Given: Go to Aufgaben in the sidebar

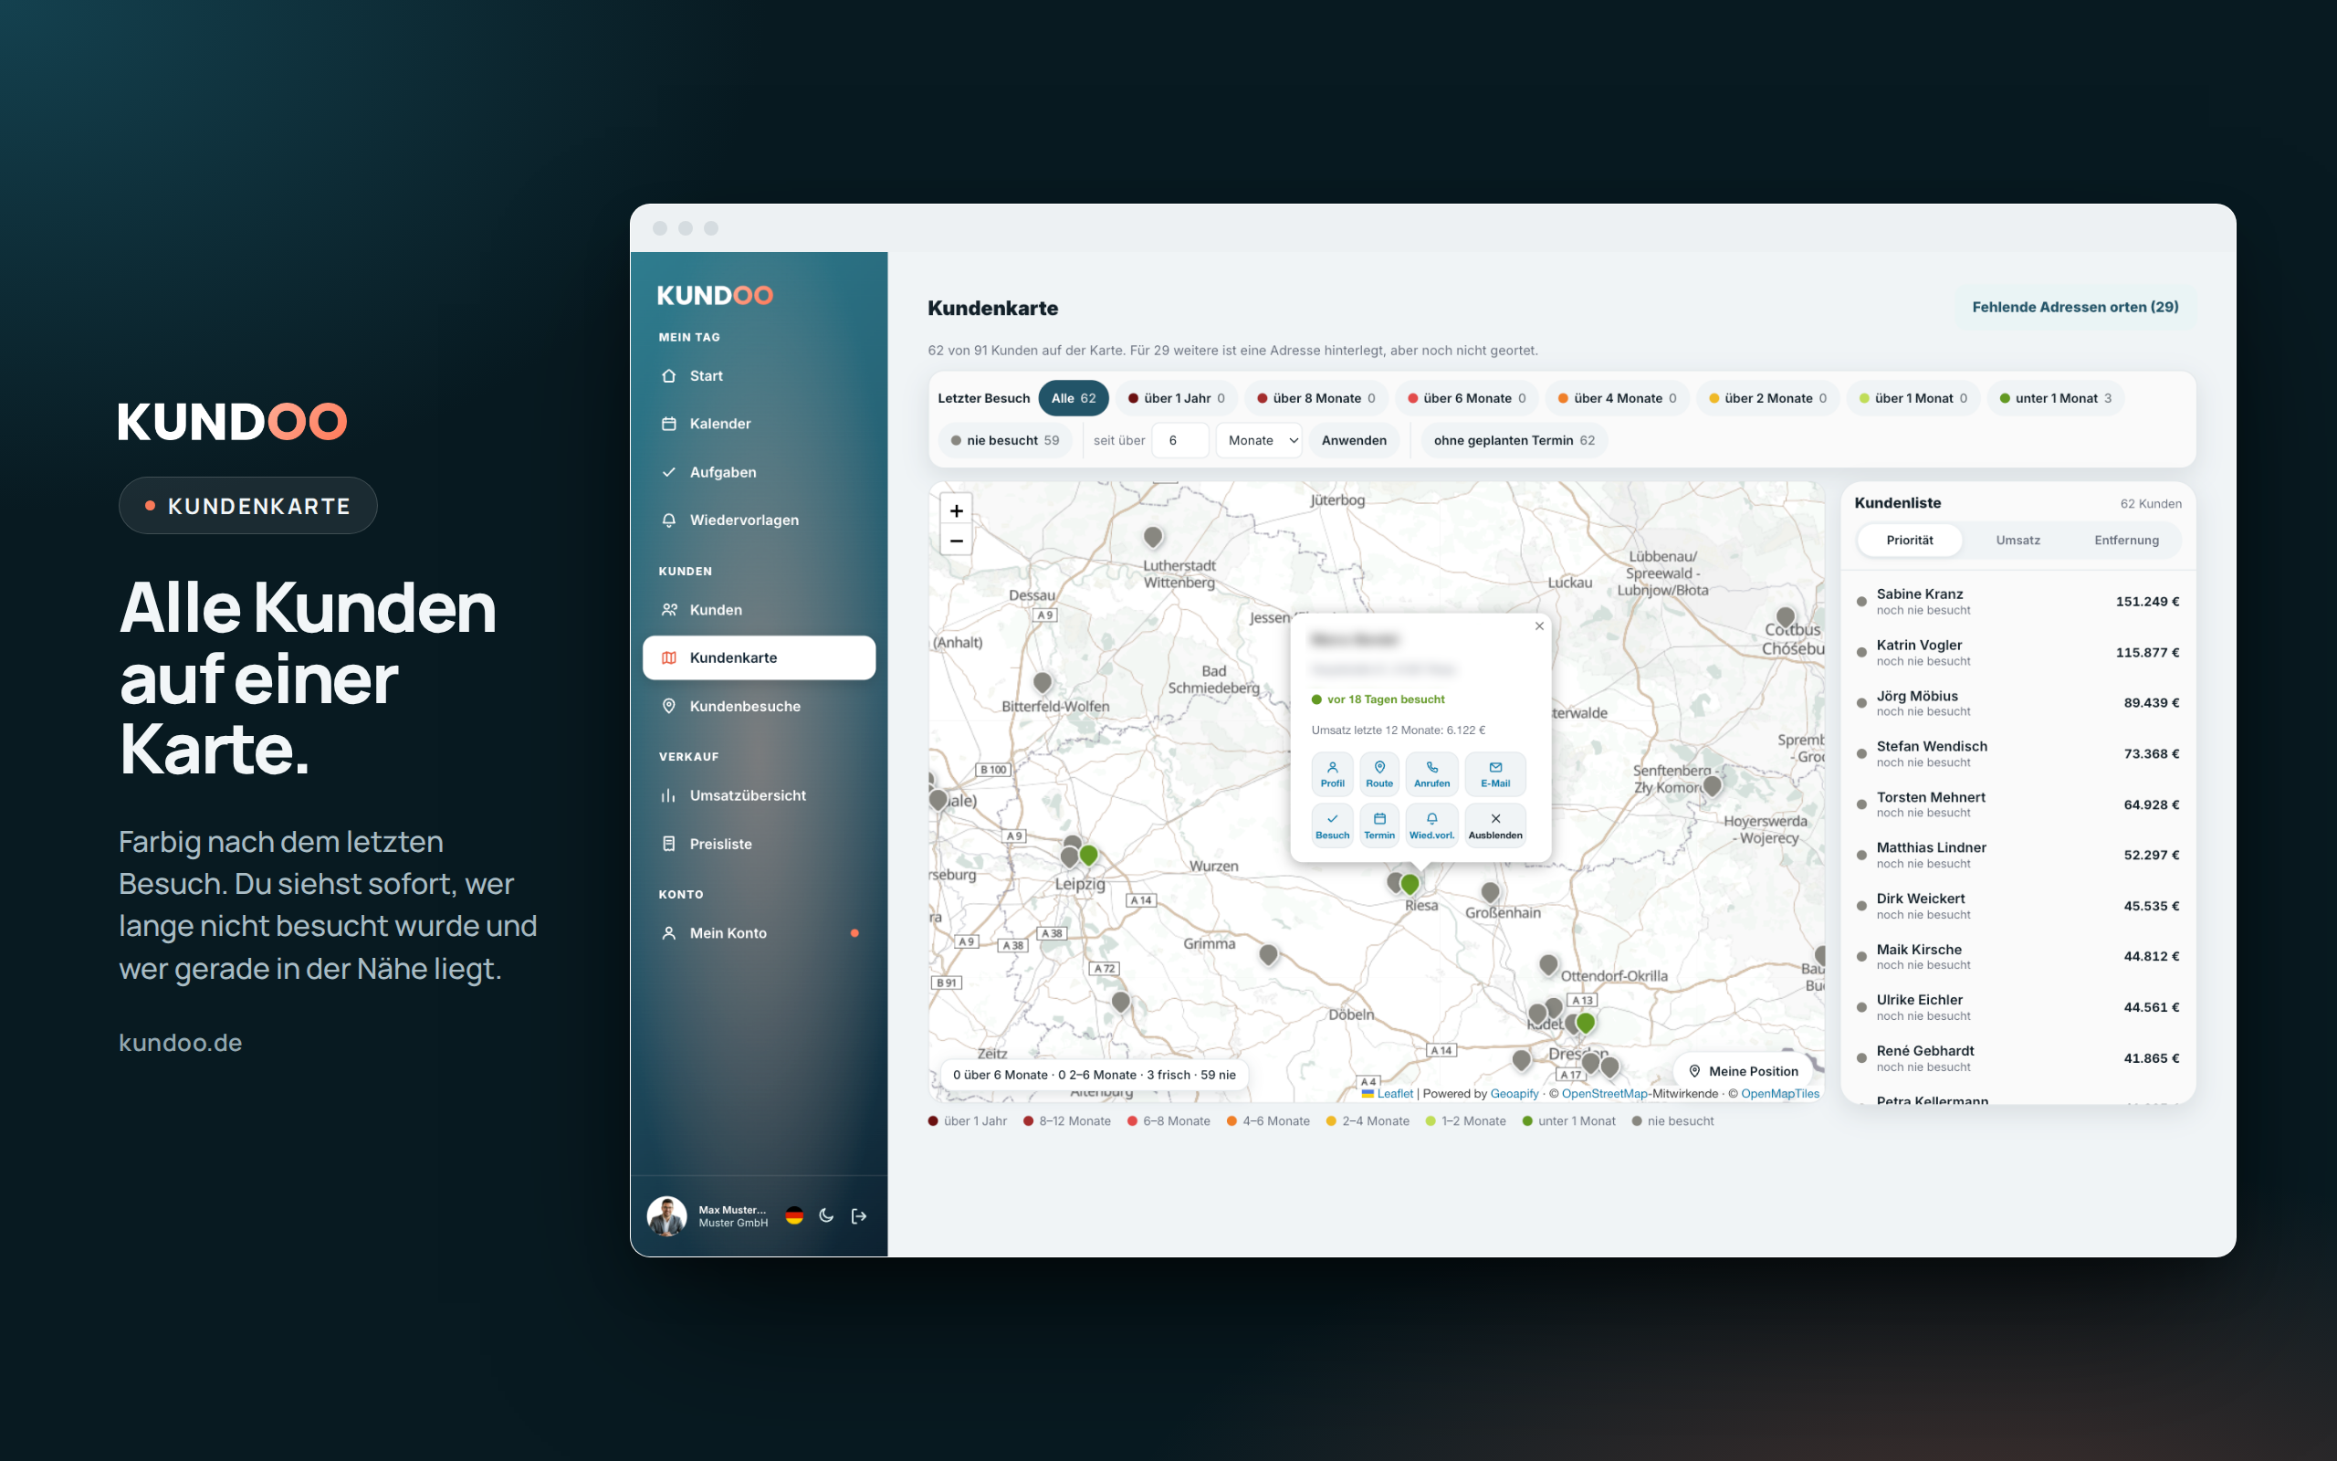Looking at the screenshot, I should 759,471.
